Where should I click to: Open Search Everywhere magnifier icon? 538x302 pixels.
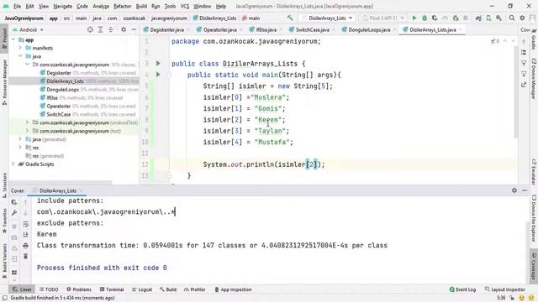[x=512, y=18]
